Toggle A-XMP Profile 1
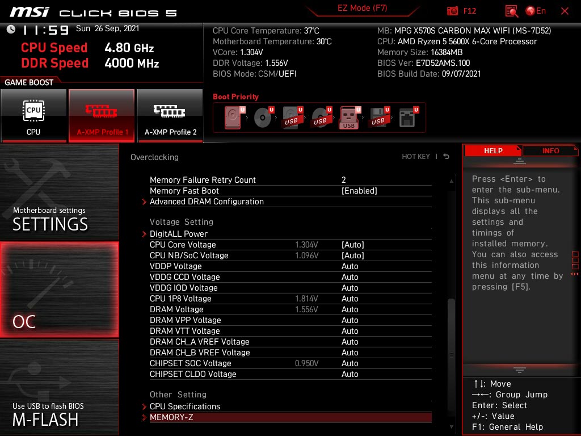 pos(102,116)
